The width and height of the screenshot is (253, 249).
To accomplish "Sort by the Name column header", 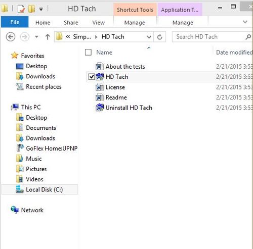I will [104, 53].
